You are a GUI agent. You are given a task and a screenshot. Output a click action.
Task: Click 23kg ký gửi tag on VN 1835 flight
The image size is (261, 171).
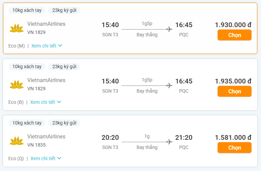[x=64, y=123]
